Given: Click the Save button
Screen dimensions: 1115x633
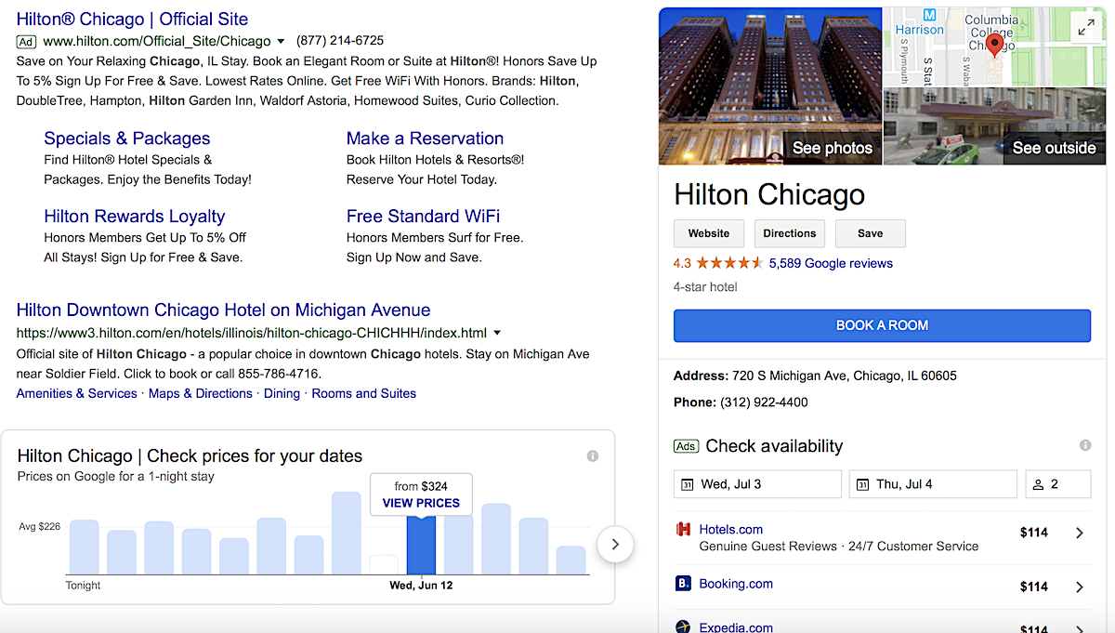Looking at the screenshot, I should pyautogui.click(x=871, y=233).
